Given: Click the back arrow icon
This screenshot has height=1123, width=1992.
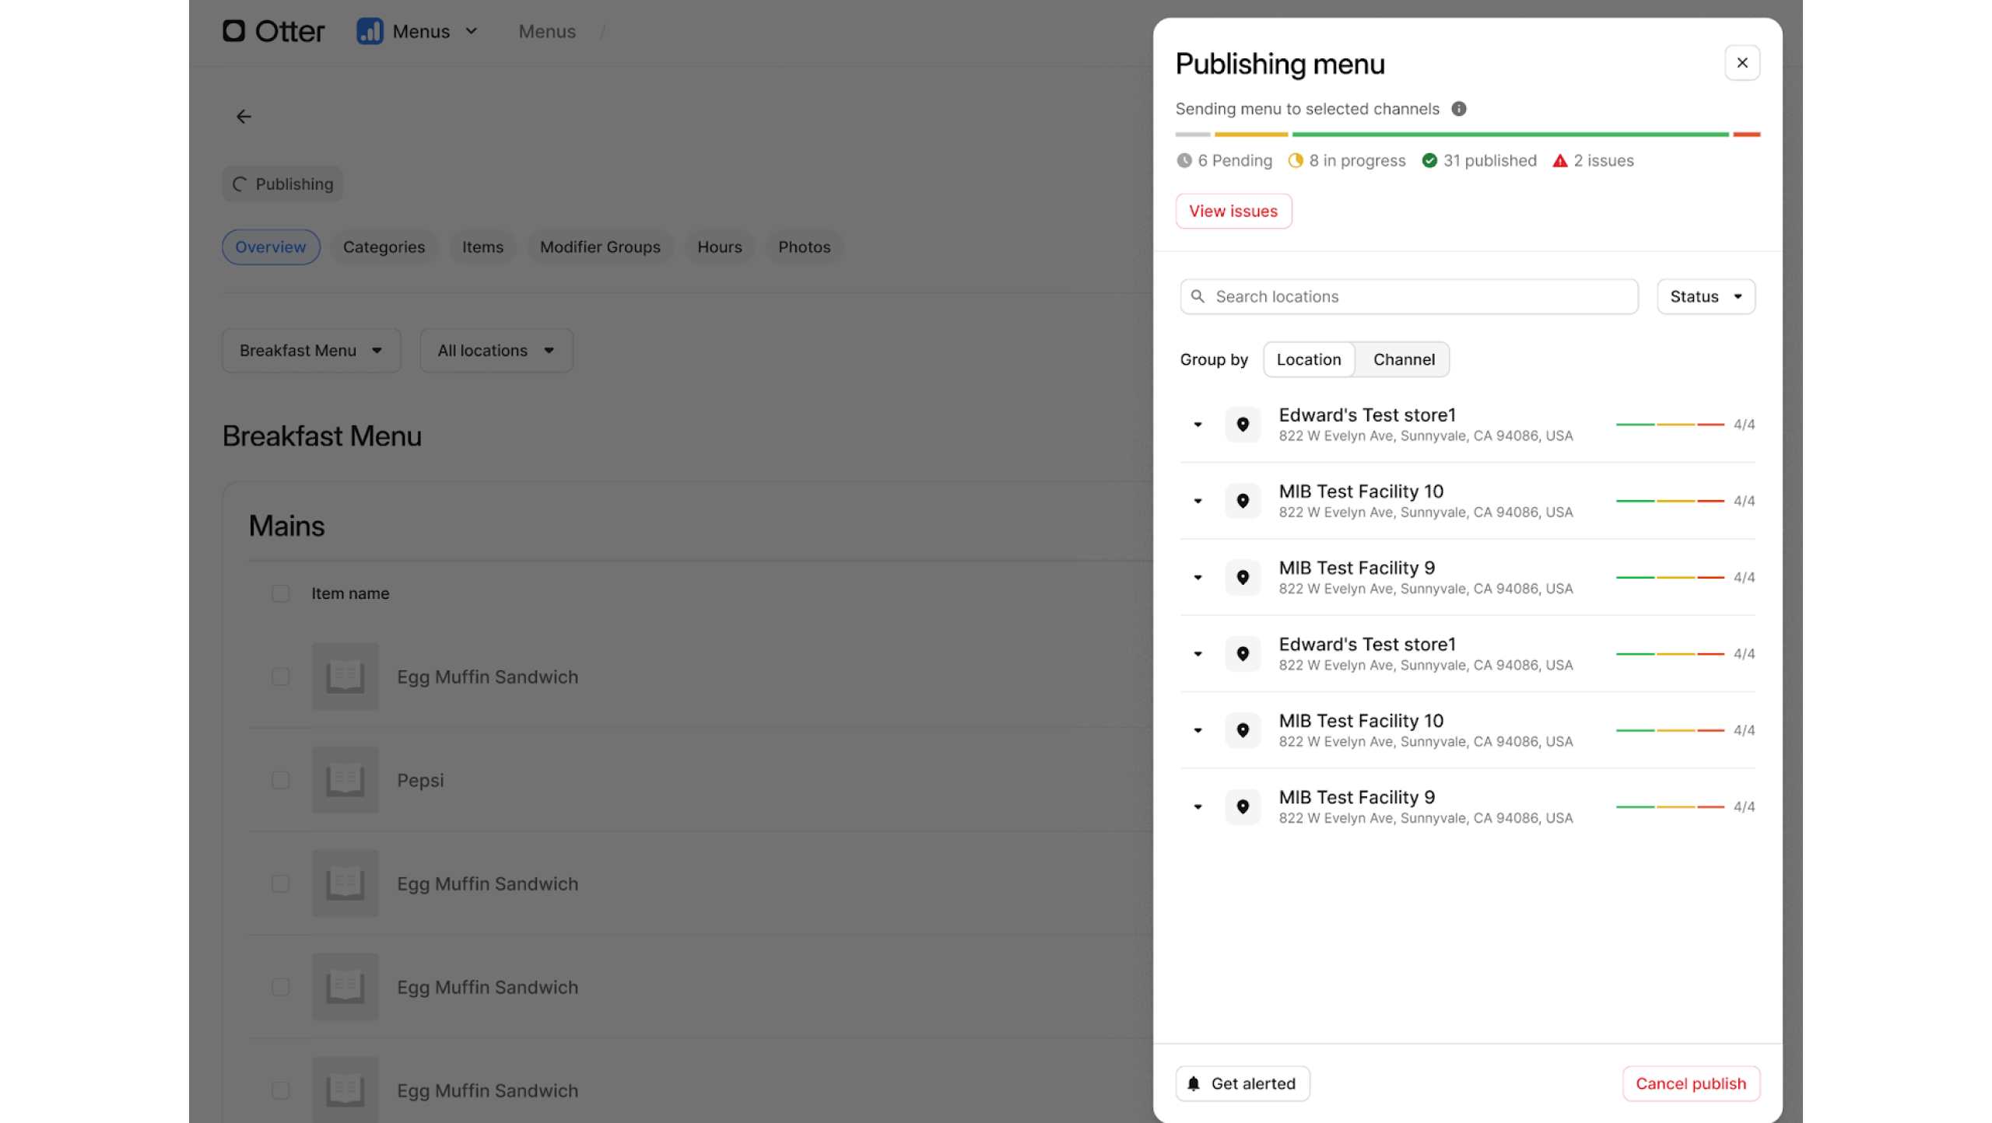Looking at the screenshot, I should (x=244, y=117).
